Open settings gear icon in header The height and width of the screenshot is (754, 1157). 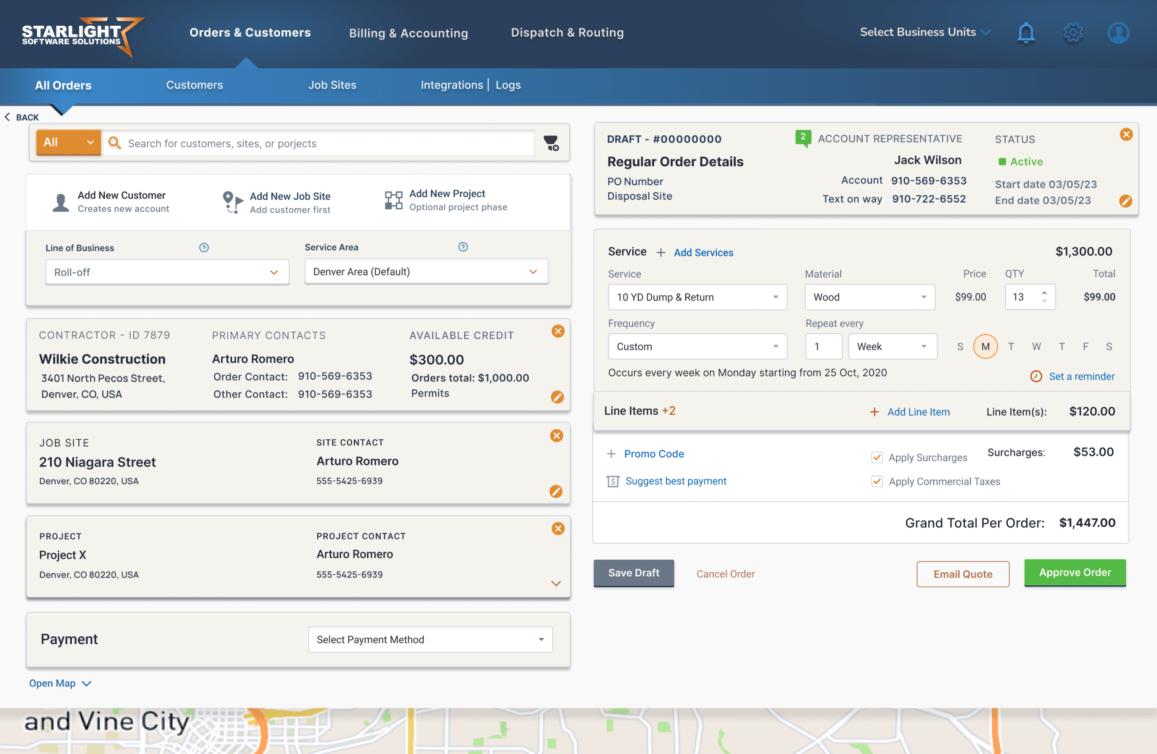click(x=1072, y=33)
